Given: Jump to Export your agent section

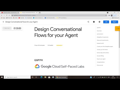Looking at the screenshot, I should (x=101, y=59).
